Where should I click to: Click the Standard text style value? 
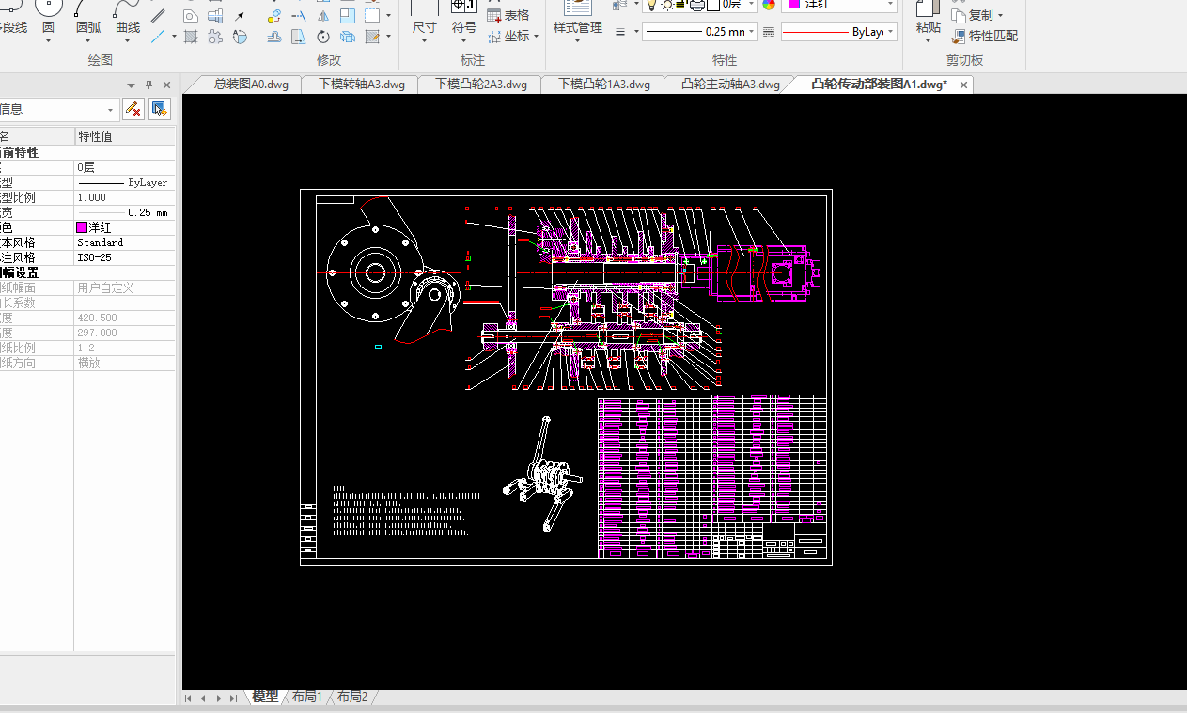124,242
